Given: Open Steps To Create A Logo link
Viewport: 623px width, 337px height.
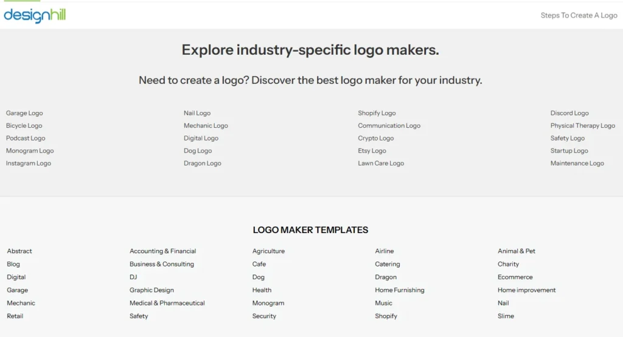Looking at the screenshot, I should (579, 15).
